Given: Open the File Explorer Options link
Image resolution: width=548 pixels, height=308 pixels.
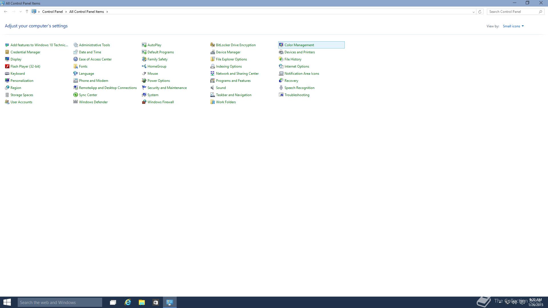Looking at the screenshot, I should click(231, 59).
